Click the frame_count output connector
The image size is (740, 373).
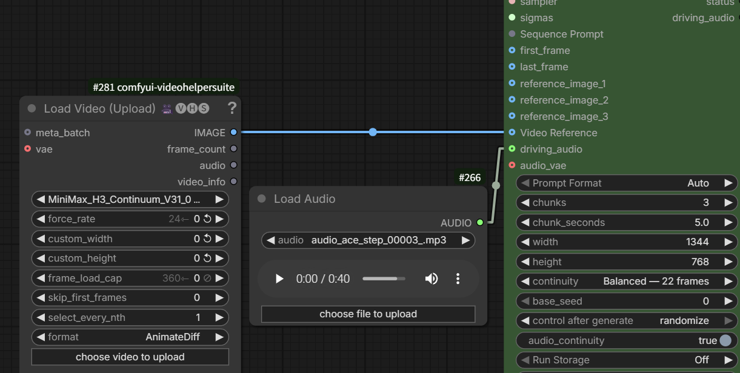(x=234, y=148)
